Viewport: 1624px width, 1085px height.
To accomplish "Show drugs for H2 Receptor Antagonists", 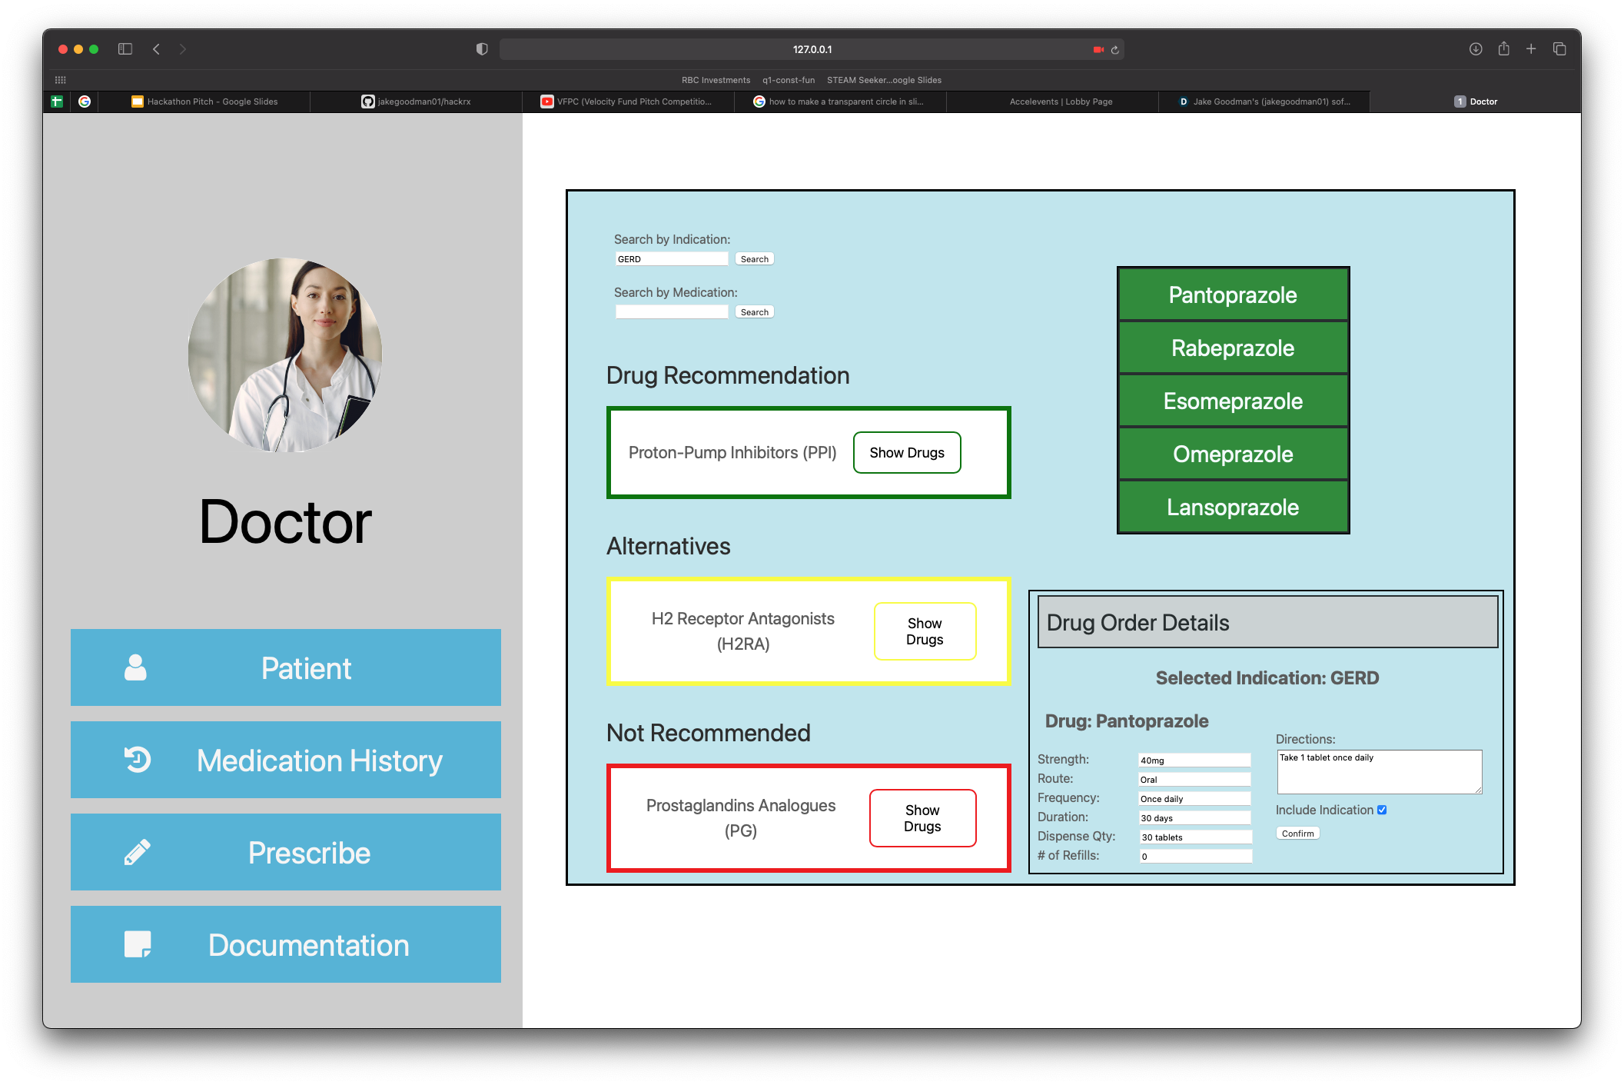I will pyautogui.click(x=925, y=631).
